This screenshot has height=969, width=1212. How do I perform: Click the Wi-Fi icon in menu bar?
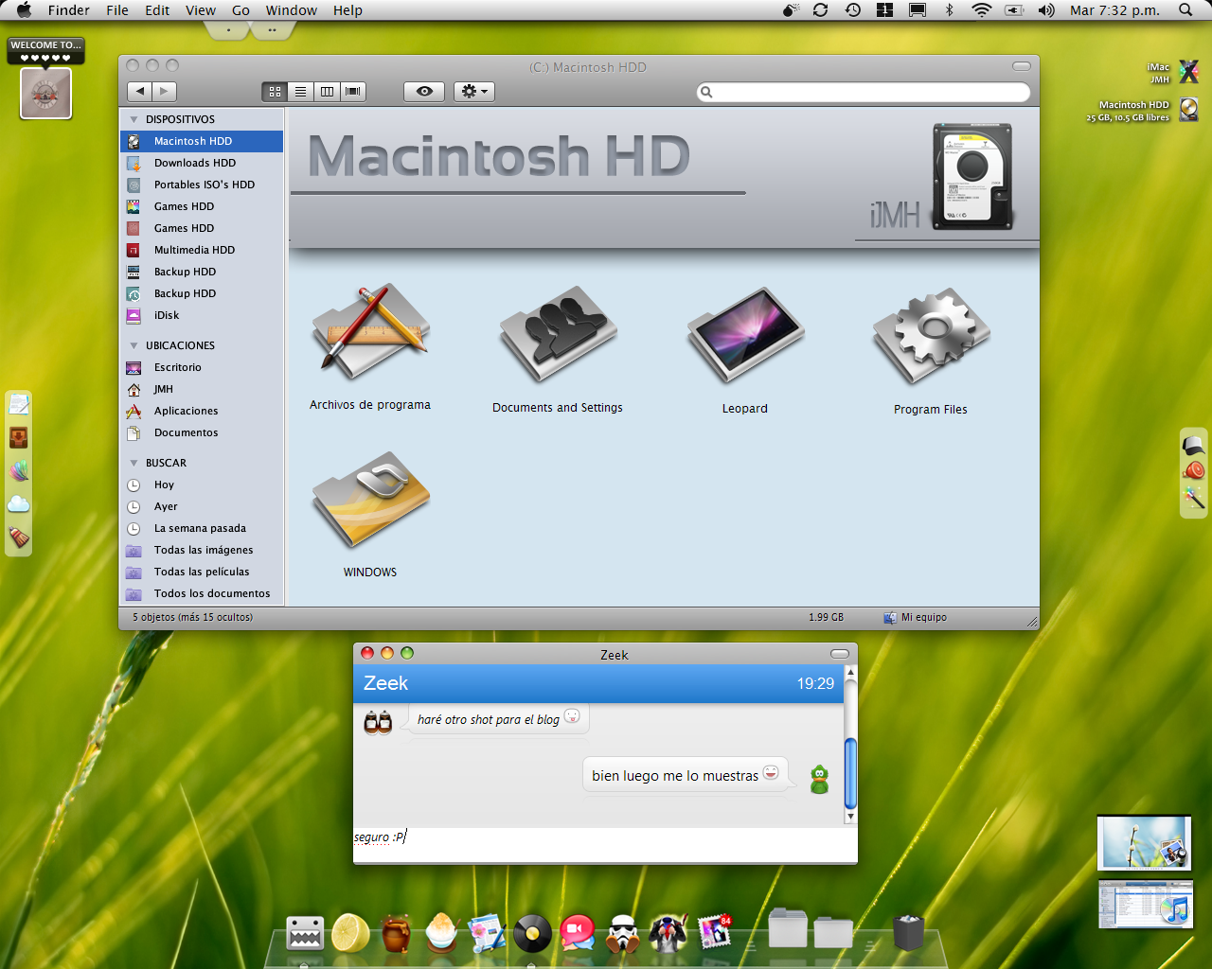[x=982, y=10]
